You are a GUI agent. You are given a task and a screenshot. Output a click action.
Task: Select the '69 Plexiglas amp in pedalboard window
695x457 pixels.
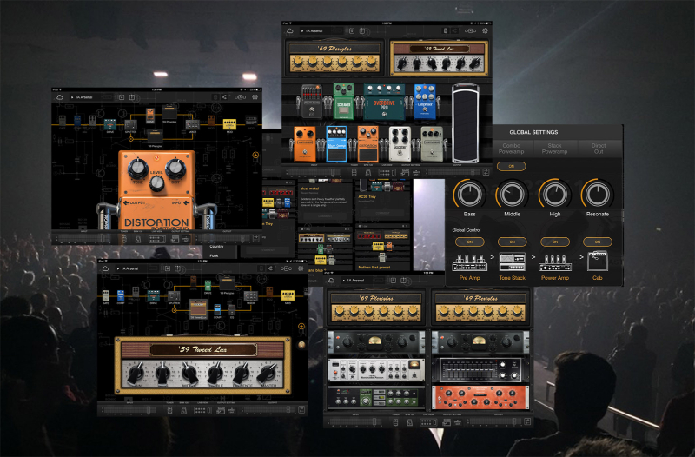point(334,57)
